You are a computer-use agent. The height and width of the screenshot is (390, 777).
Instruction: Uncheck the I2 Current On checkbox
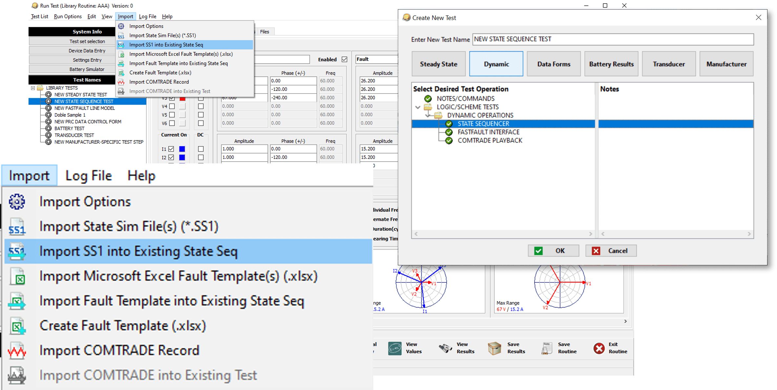point(171,157)
